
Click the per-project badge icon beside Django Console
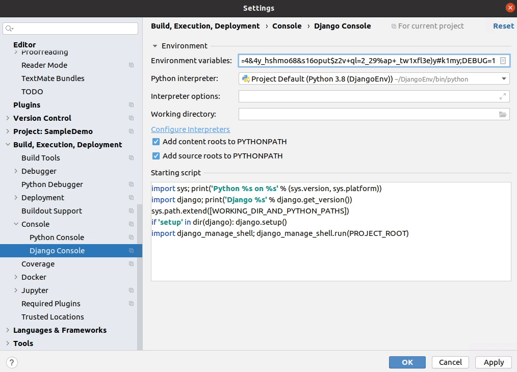click(131, 251)
